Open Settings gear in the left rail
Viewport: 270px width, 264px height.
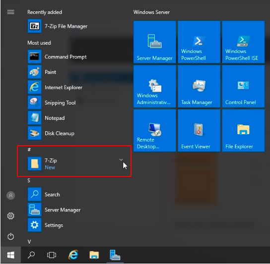[11, 216]
